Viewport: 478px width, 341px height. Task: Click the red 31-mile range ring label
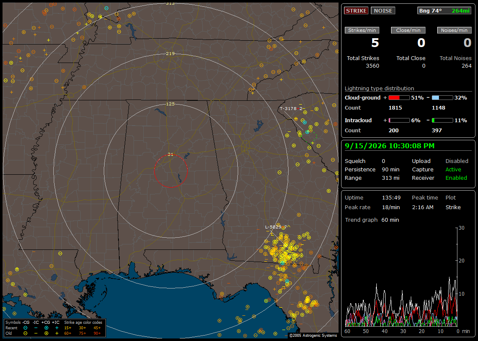tap(171, 154)
